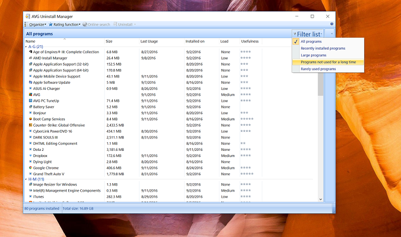
Task: Open the Uninstall dropdown arrow
Action: (135, 24)
